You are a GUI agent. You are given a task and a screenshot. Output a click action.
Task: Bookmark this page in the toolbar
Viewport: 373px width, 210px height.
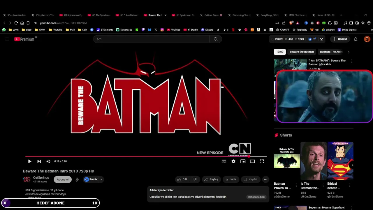point(28,23)
